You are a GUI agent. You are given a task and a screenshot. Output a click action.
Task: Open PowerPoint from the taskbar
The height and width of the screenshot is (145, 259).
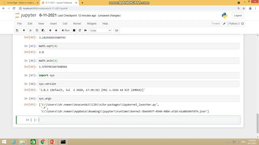click(x=53, y=142)
